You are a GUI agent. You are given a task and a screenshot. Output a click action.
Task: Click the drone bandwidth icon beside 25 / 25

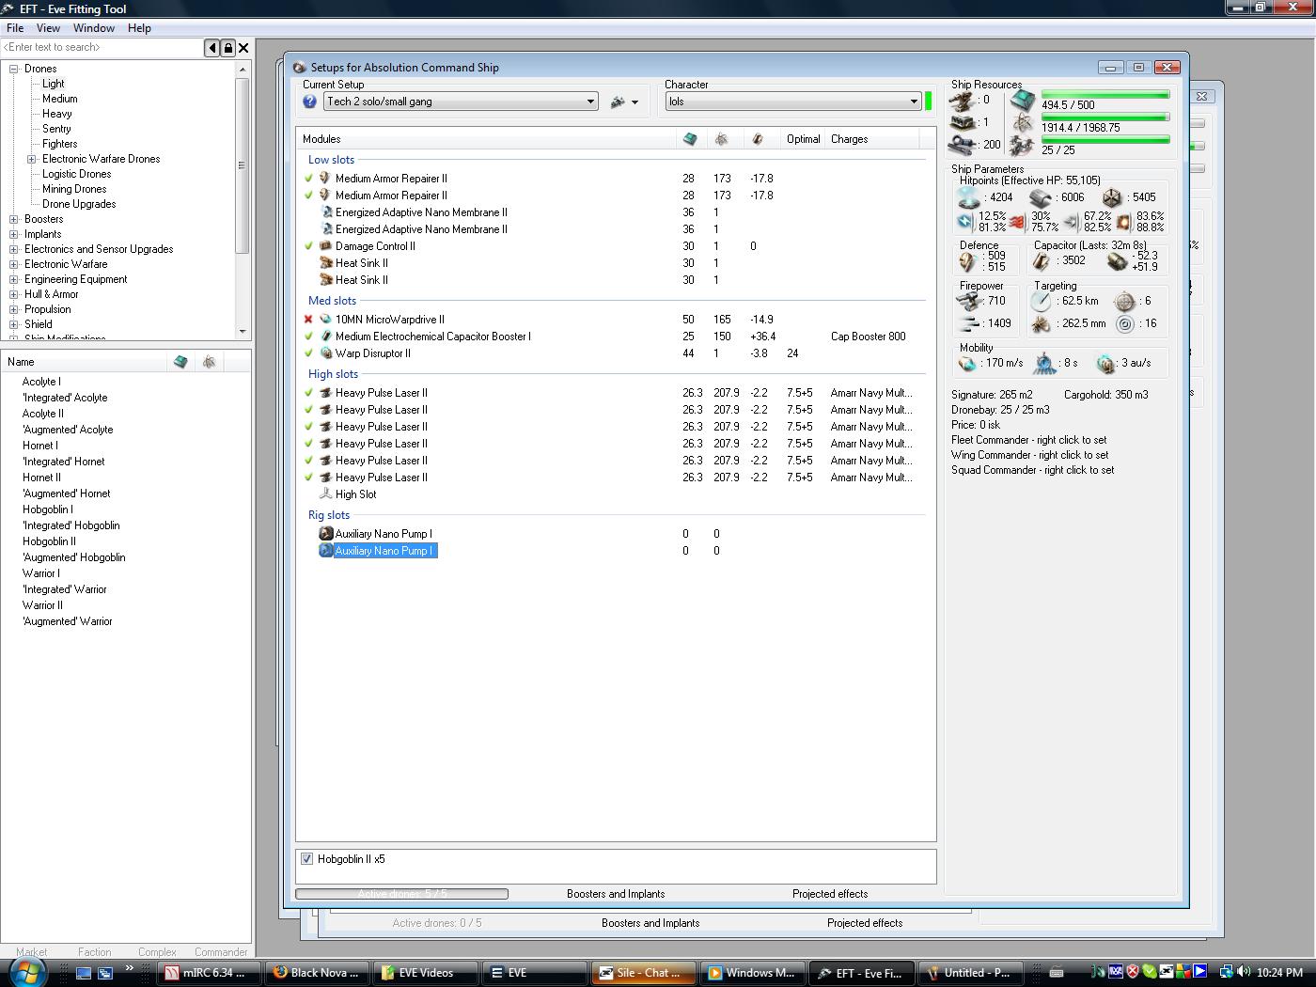(1024, 147)
